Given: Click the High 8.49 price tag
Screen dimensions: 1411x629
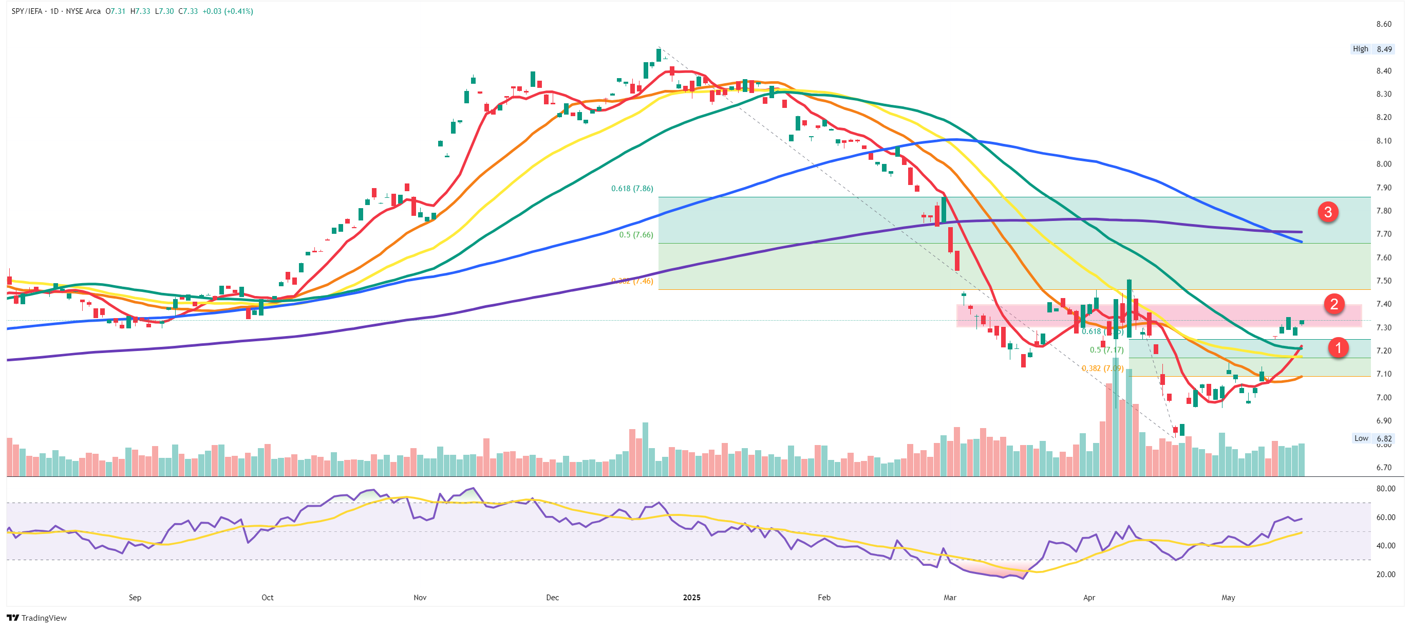Looking at the screenshot, I should click(x=1371, y=49).
